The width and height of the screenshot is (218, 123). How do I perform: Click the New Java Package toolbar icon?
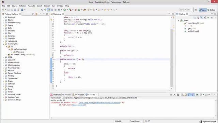coord(76,10)
